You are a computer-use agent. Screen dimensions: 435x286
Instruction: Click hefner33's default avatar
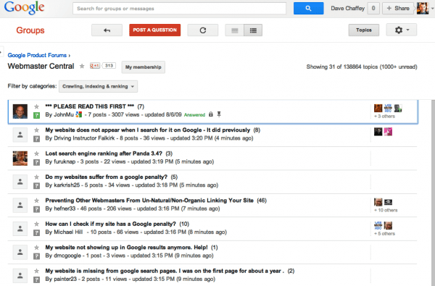pyautogui.click(x=20, y=206)
